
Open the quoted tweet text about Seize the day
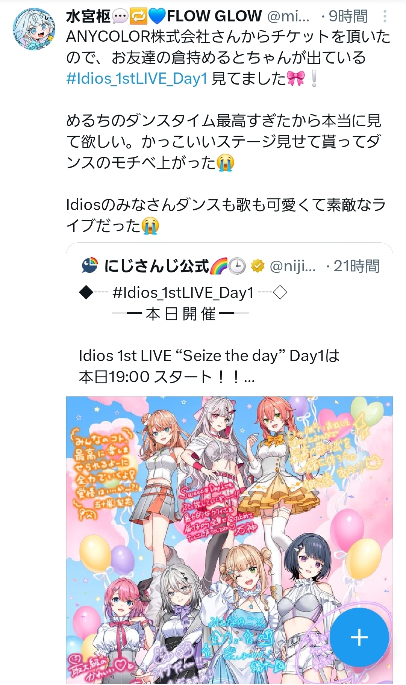coord(209,366)
